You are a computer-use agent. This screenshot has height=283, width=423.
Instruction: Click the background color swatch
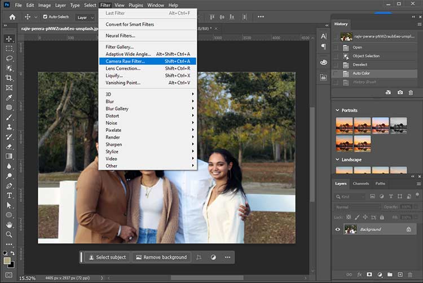click(12, 265)
